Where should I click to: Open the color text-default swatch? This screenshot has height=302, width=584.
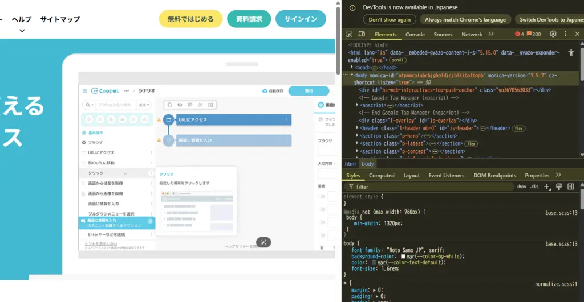[x=374, y=263]
